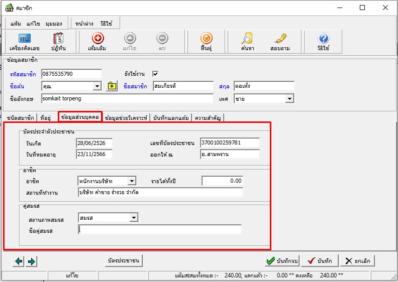Click the restore (ฟื้นฟู) toolbar icon
Screen dimensions: 398x282
pyautogui.click(x=206, y=42)
